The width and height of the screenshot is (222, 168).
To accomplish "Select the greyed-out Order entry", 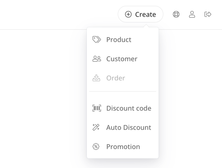I will (x=123, y=78).
